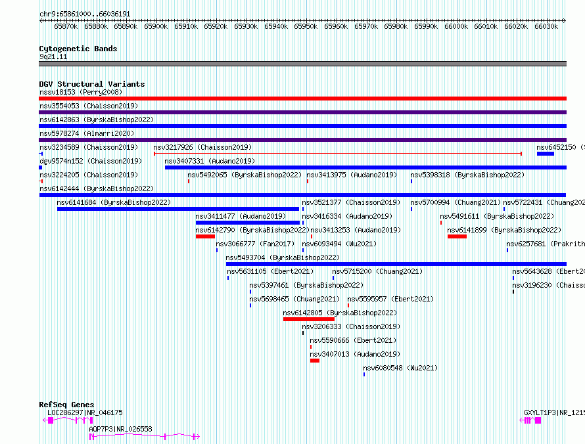Click nsv5700994 (Chuang2021) label
585x444 pixels.
click(456, 202)
